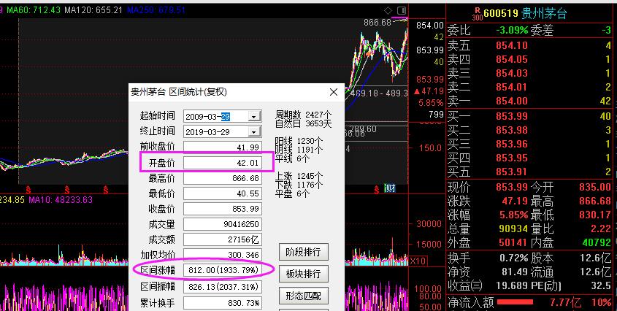Click the dialog title 贵州茅台 区间统计(复权)
The height and width of the screenshot is (311, 617).
pyautogui.click(x=179, y=92)
